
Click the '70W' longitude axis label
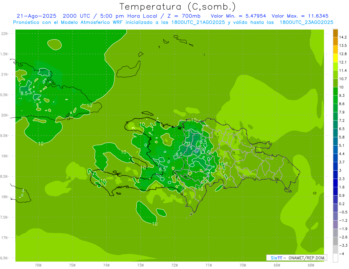coord(243,265)
